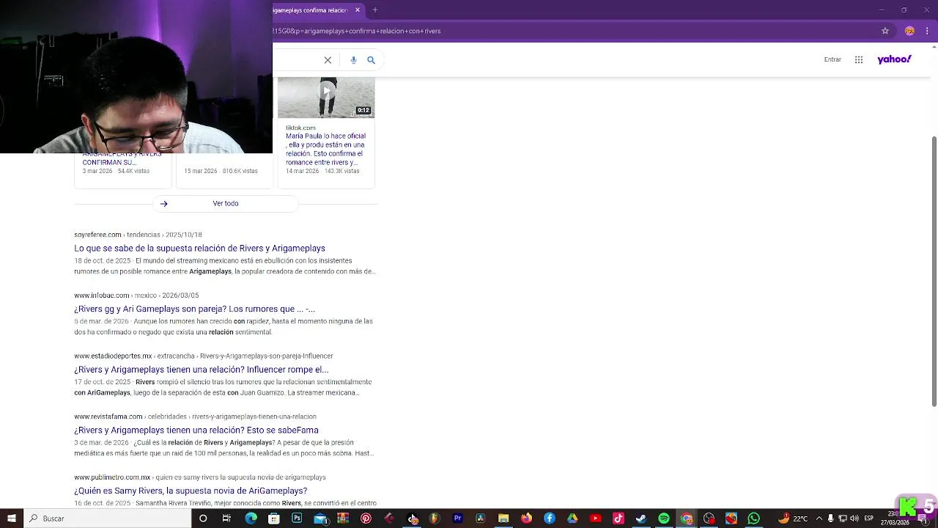Open Esto se sabeFama revistafama result
The height and width of the screenshot is (528, 938).
point(196,430)
